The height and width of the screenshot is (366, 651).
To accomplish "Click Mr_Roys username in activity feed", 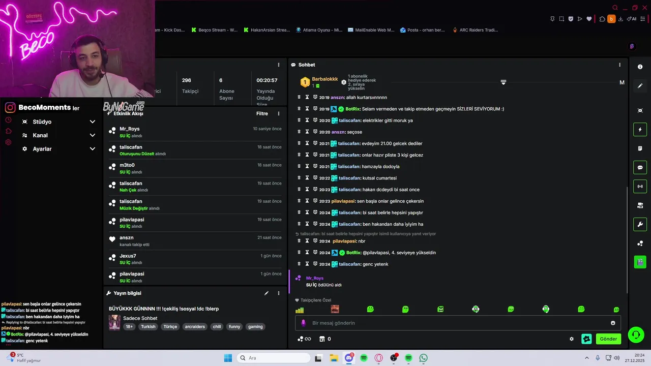I will [129, 129].
